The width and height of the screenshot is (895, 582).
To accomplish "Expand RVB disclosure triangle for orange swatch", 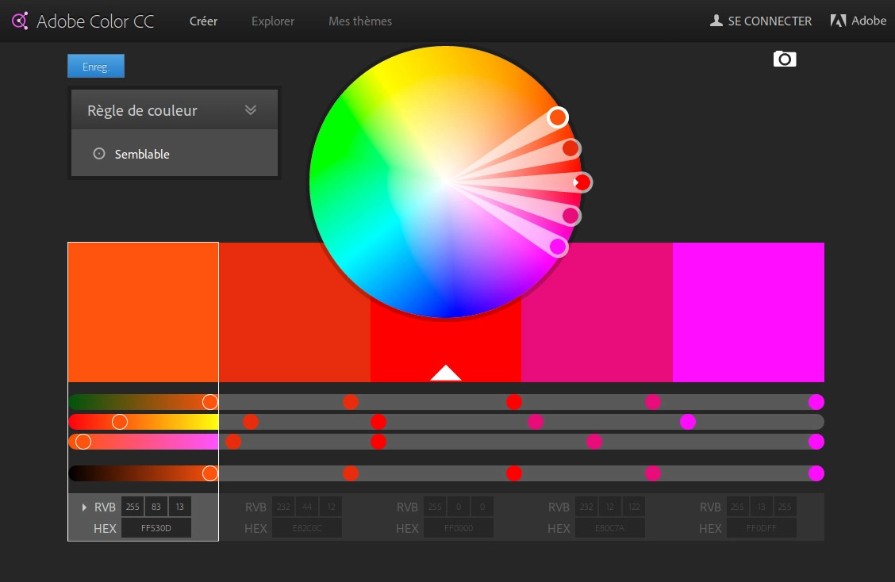I will [x=84, y=507].
